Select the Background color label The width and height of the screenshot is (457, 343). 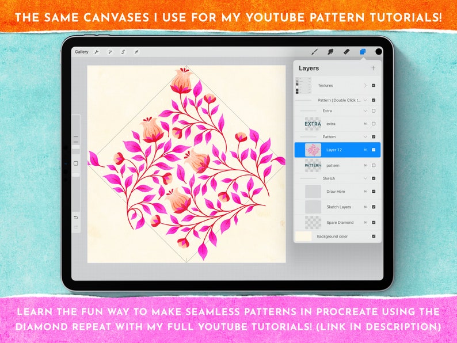[332, 237]
